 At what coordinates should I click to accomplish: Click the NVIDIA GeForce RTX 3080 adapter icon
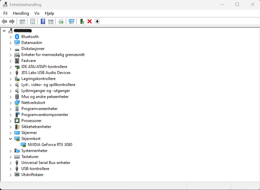pos(23,145)
